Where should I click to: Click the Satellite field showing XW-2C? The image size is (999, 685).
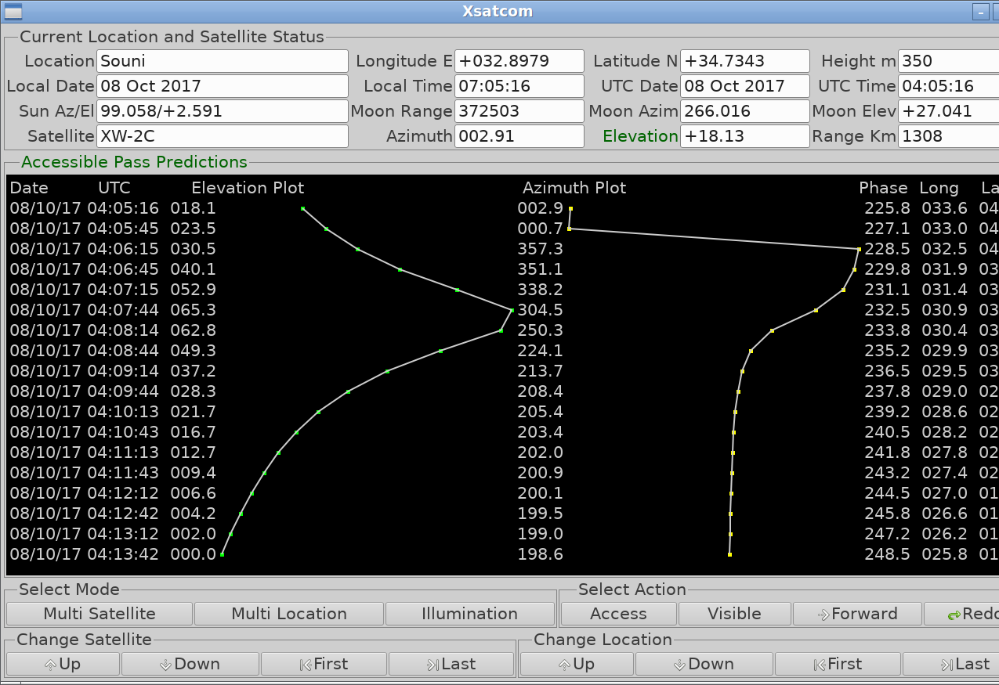pyautogui.click(x=222, y=136)
